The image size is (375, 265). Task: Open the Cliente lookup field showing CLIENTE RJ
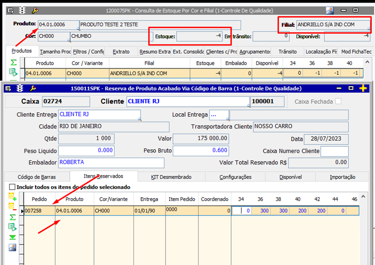(187, 101)
